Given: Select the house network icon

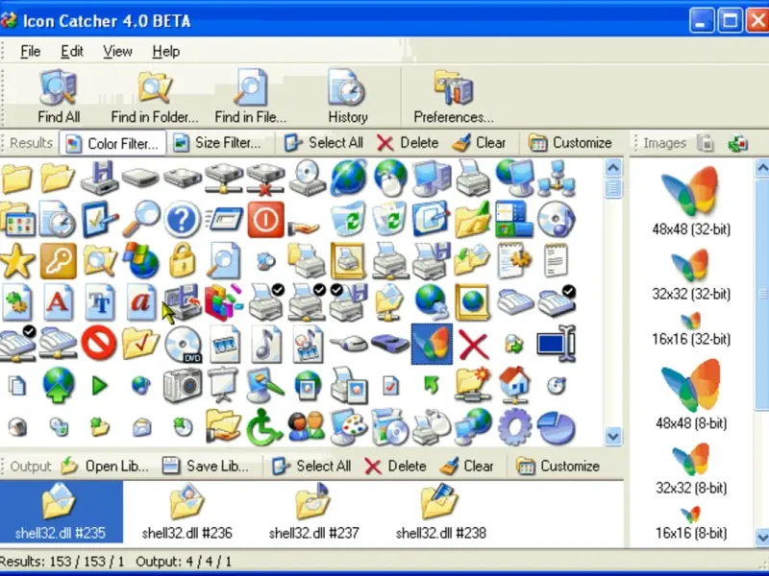Looking at the screenshot, I should (514, 386).
